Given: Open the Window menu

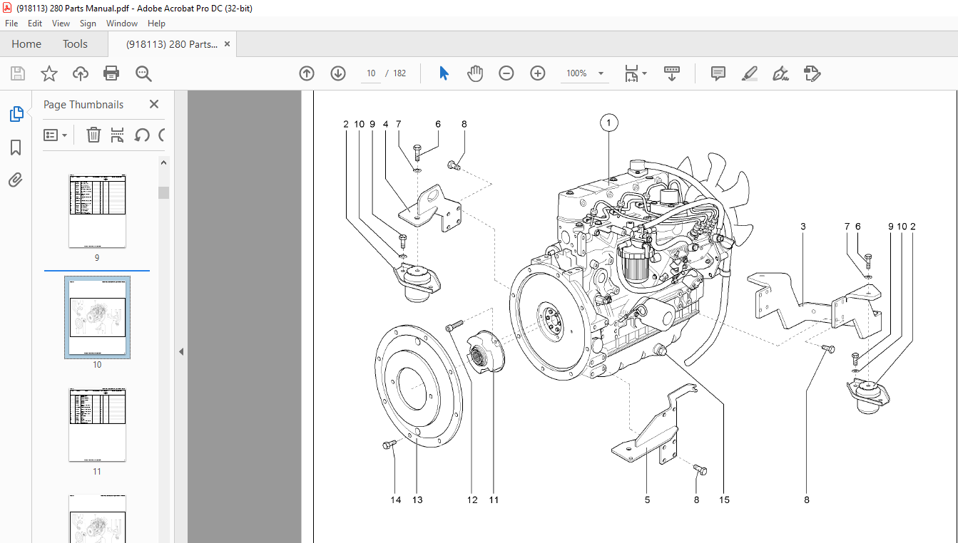Looking at the screenshot, I should click(x=122, y=24).
